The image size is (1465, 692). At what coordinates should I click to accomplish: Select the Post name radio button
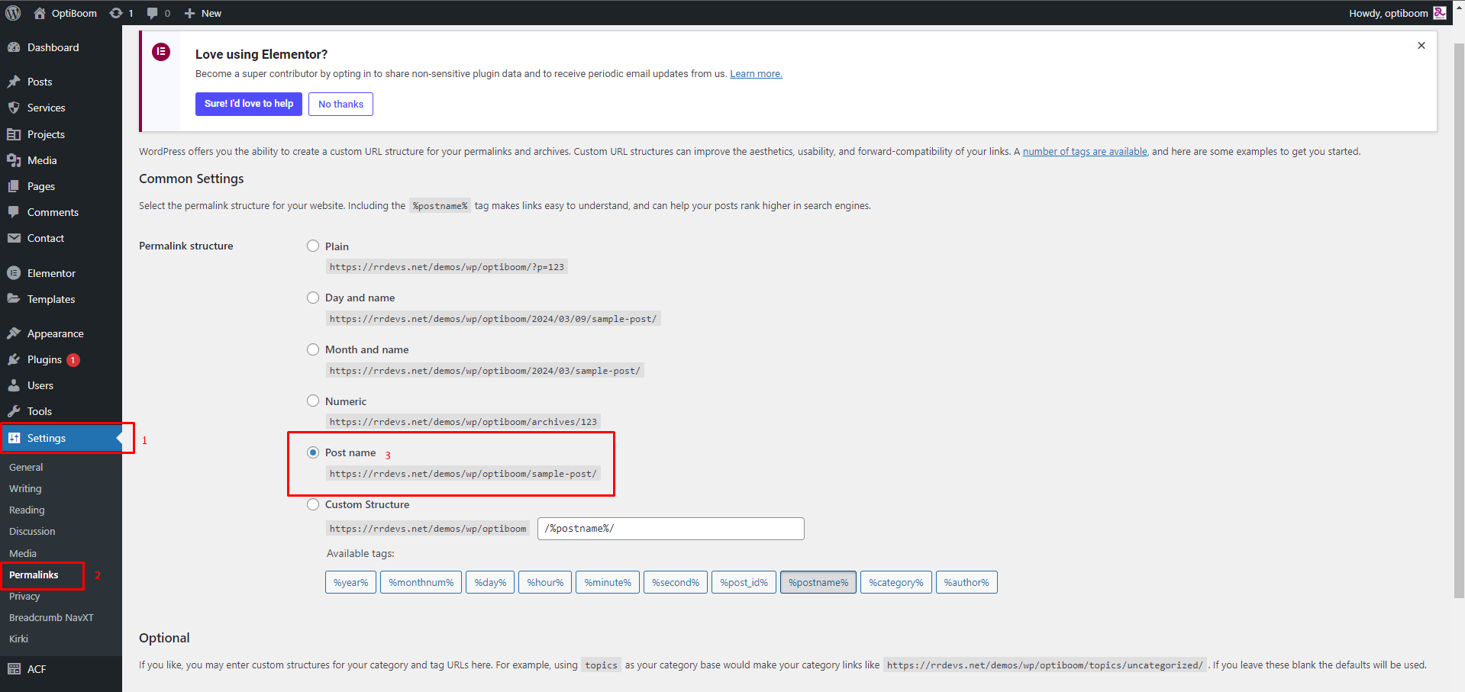coord(313,452)
